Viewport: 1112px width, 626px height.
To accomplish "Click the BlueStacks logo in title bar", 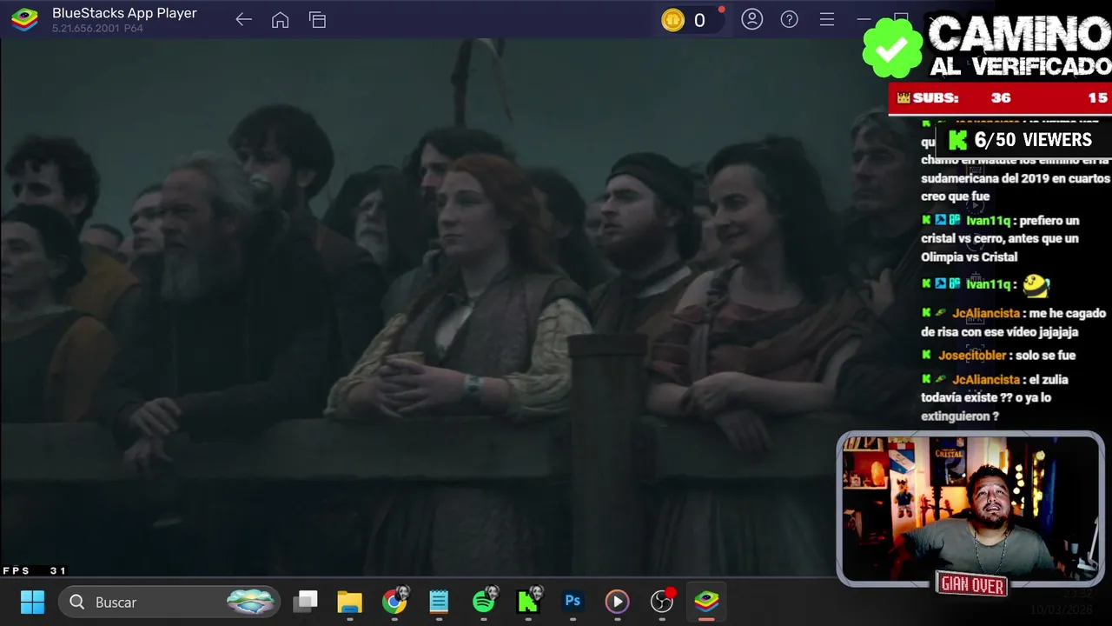I will pos(24,19).
